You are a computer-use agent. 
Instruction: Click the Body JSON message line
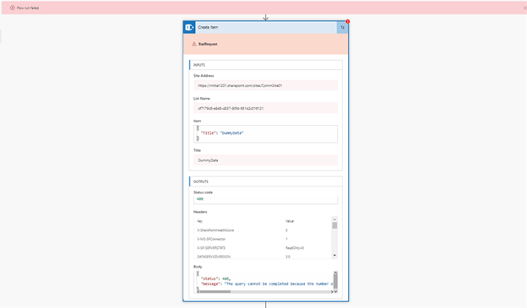pyautogui.click(x=267, y=284)
